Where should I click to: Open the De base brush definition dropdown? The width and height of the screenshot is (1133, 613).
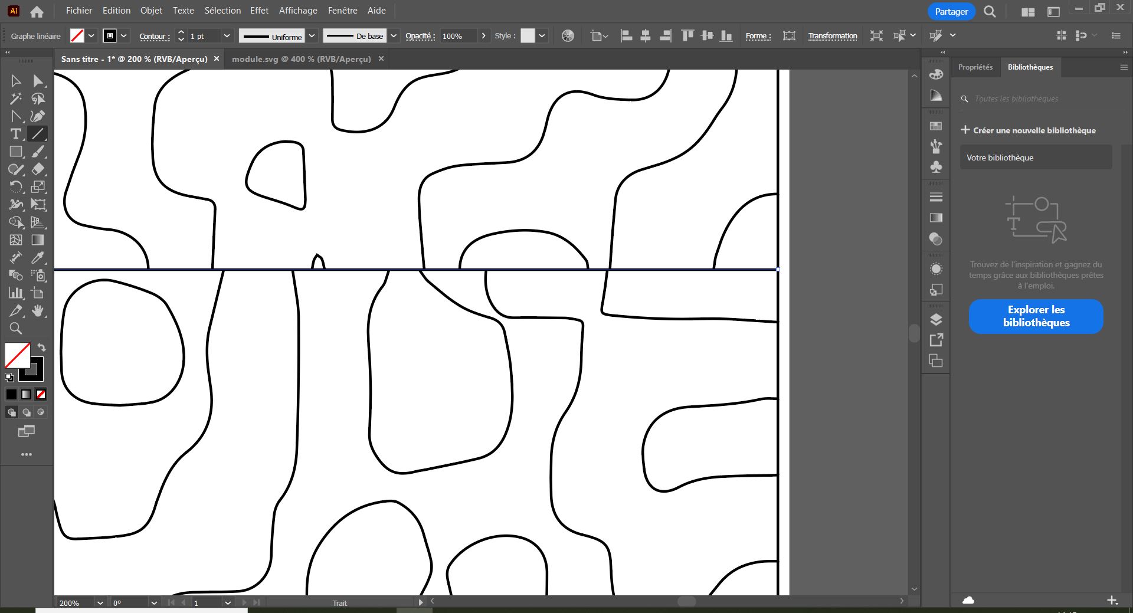tap(394, 36)
